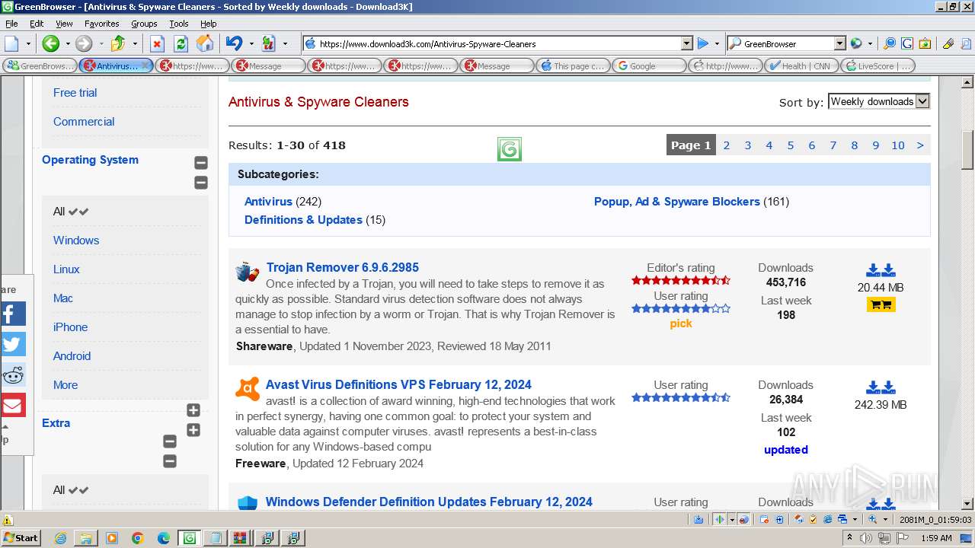Click the Google G search toolbar icon

[x=906, y=43]
